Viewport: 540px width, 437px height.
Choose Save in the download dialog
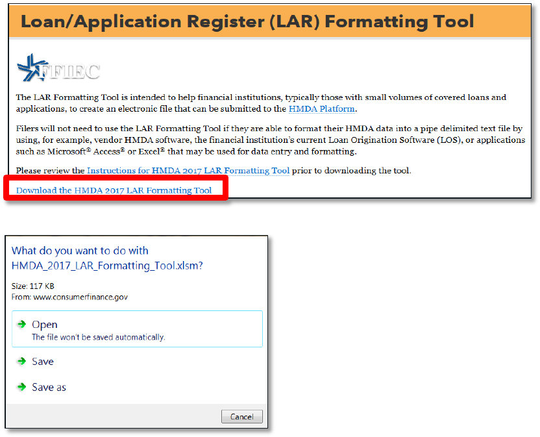(43, 362)
